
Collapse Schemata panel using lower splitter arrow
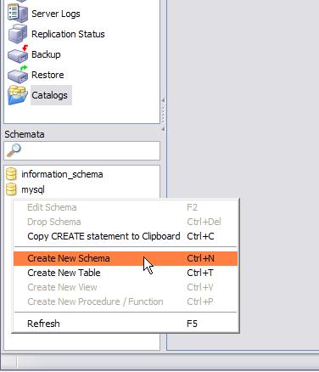coord(163,129)
